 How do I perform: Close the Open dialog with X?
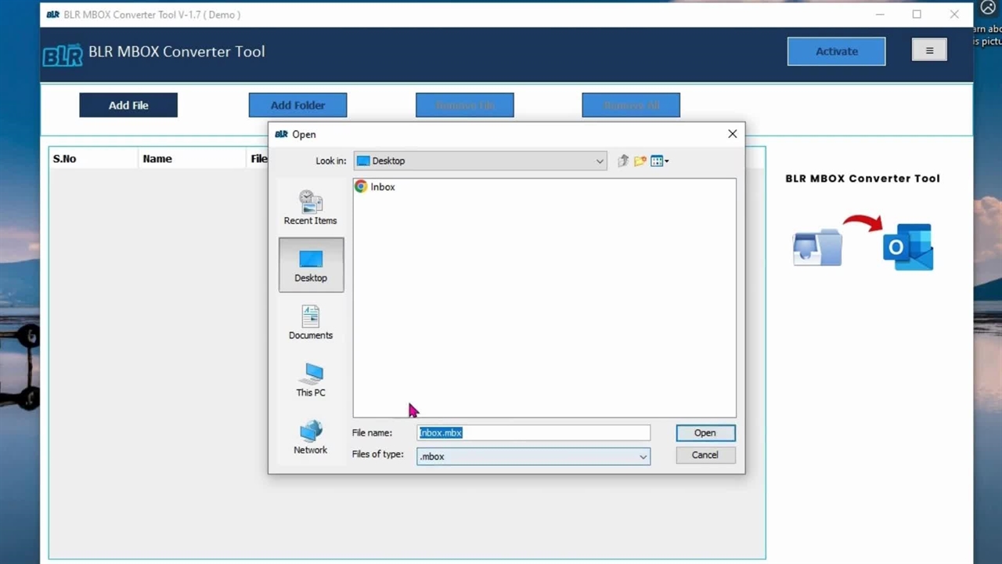point(732,134)
